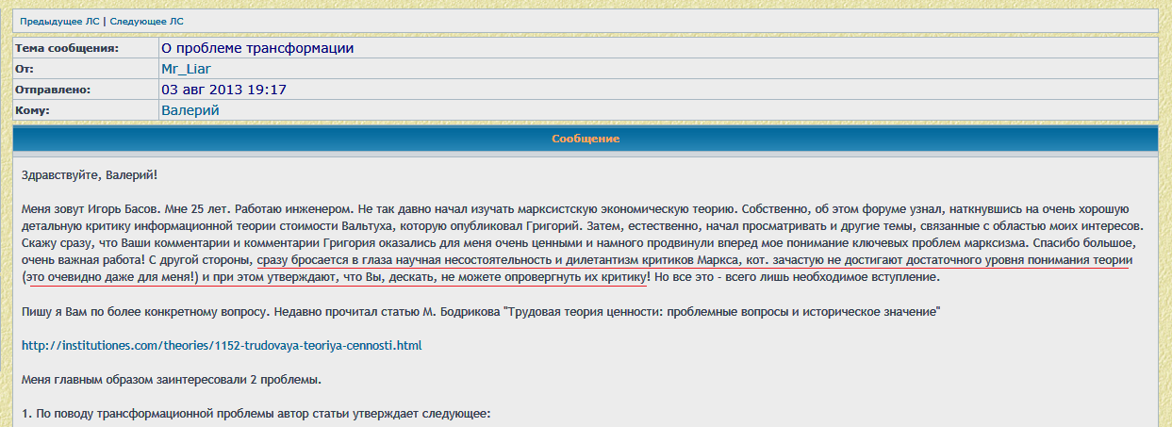Go to 'Следующее ЛС' message
The width and height of the screenshot is (1172, 427).
tap(145, 20)
